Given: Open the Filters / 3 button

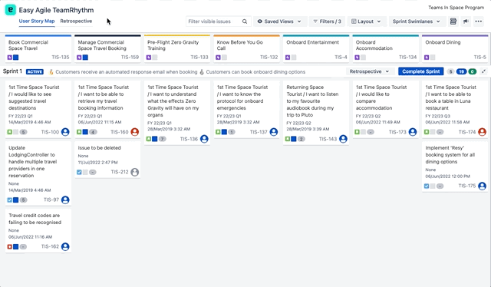Looking at the screenshot, I should (327, 21).
